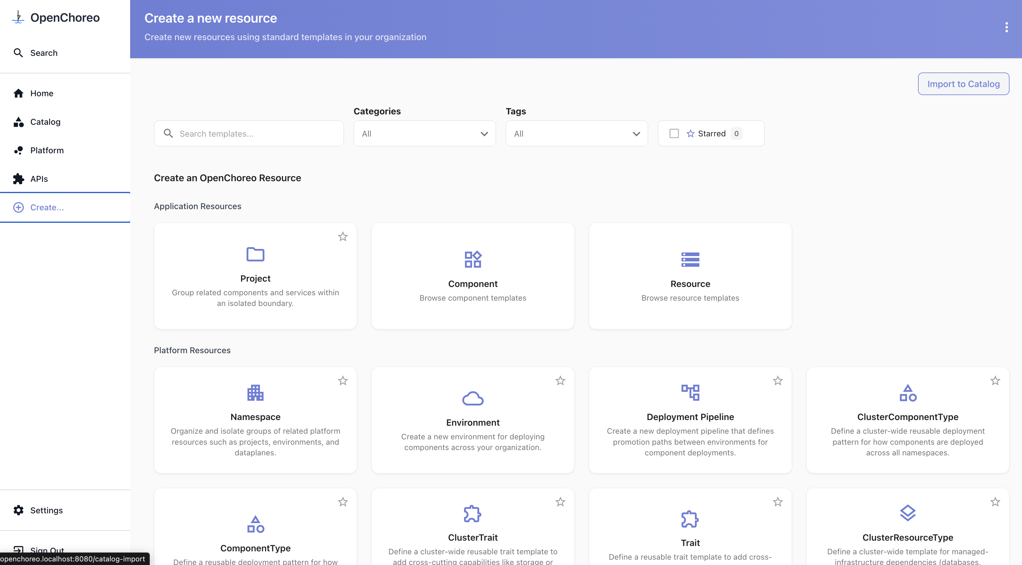Click the OpenChoreo brand name
The image size is (1022, 565).
point(65,18)
